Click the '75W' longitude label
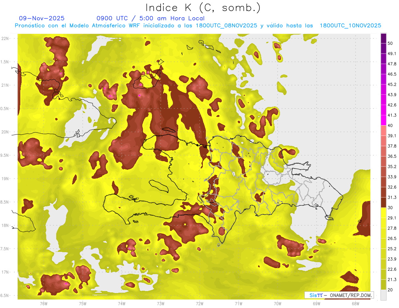The height and width of the screenshot is (308, 399). 82,304
